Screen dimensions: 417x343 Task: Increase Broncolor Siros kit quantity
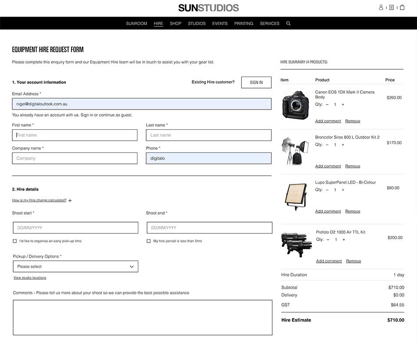click(x=343, y=145)
